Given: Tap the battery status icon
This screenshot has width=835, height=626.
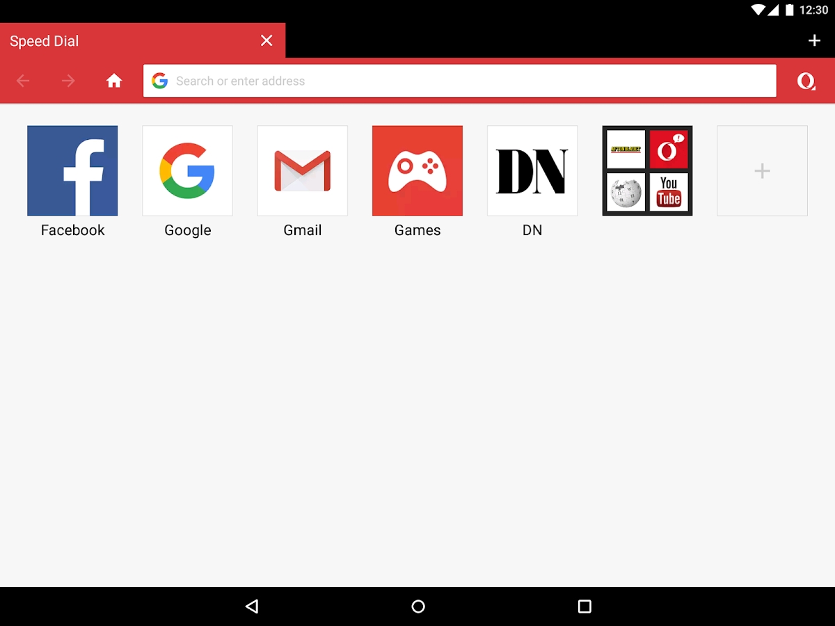Looking at the screenshot, I should point(790,10).
